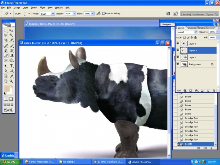Select the Hand tool
Image resolution: width=220 pixels, height=165 pixels.
(x=6, y=81)
